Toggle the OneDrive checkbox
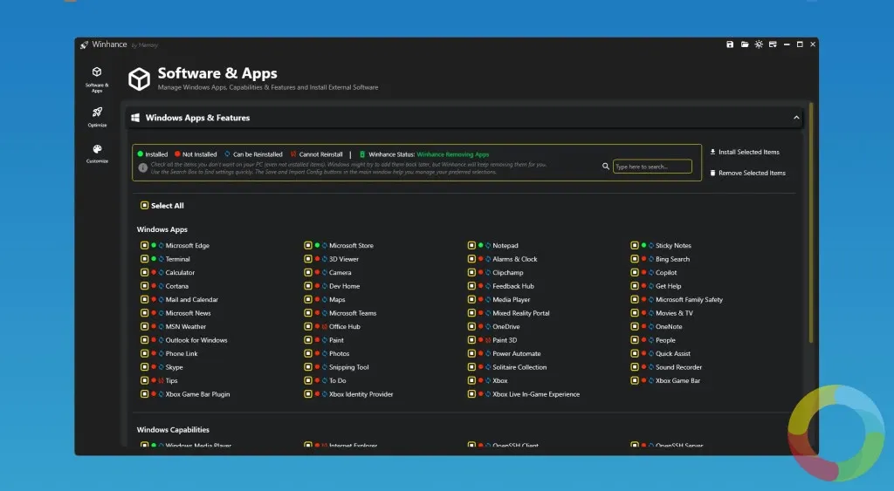894x491 pixels. [x=471, y=327]
